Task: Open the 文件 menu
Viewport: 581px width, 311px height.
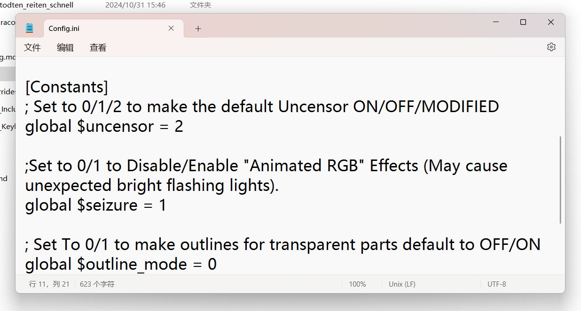Action: (x=32, y=47)
